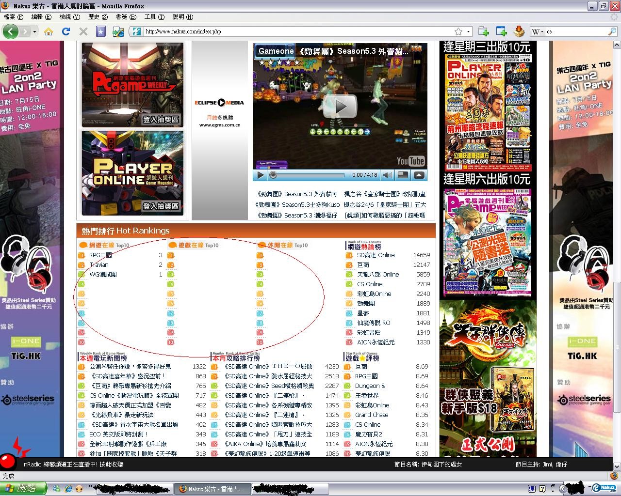The image size is (621, 496).
Task: Open Grand Chase in the game ratings
Action: pyautogui.click(x=372, y=415)
